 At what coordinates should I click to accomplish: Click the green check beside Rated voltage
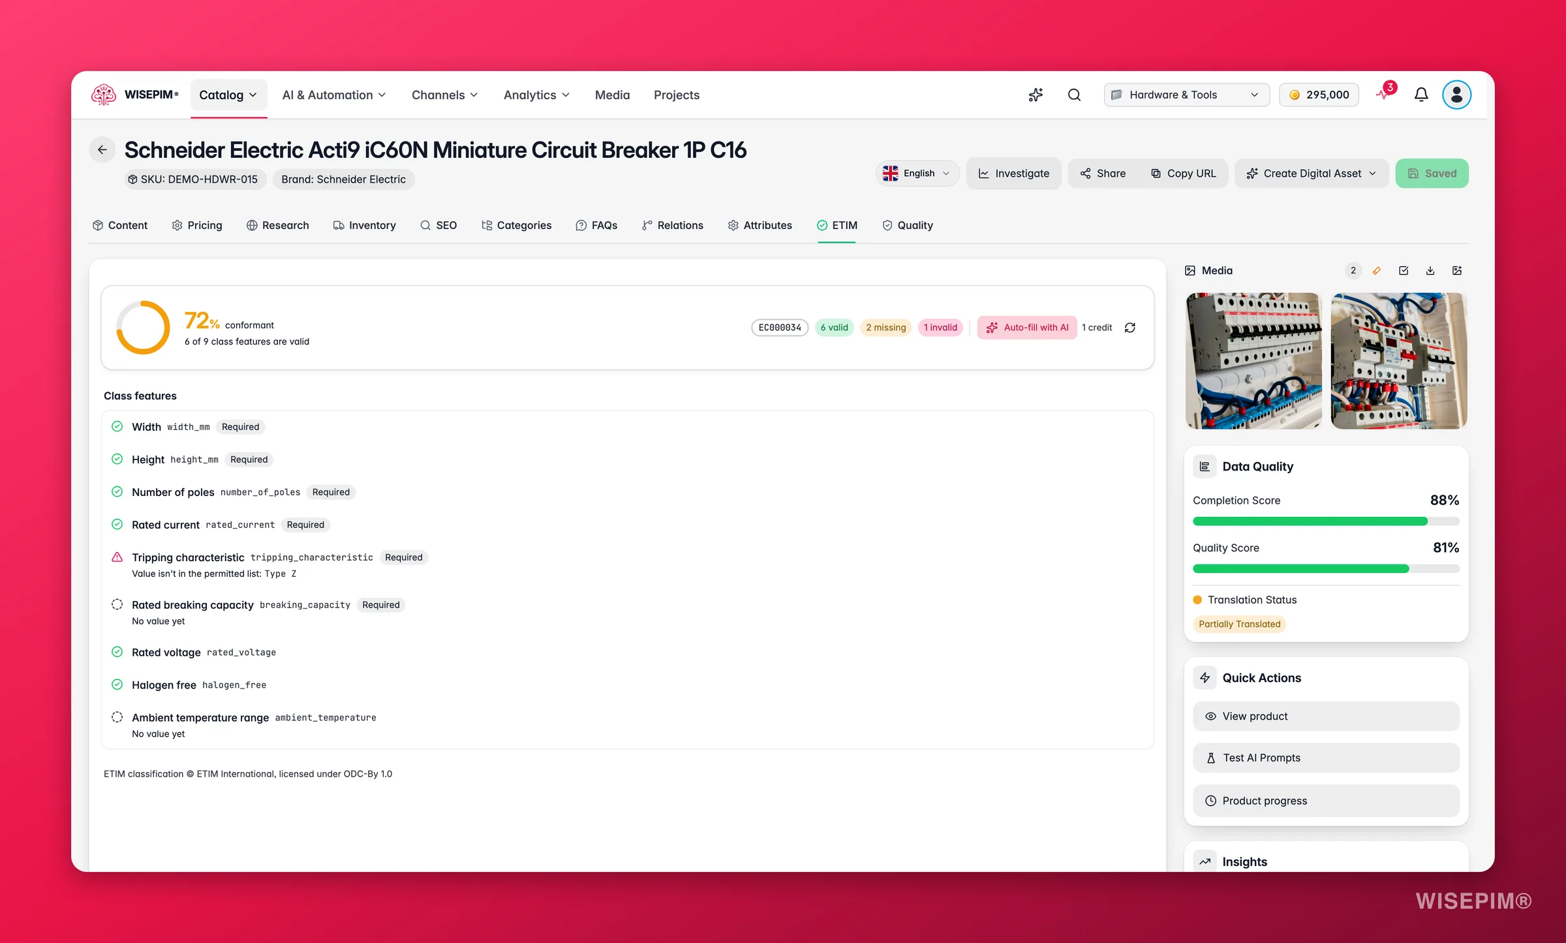click(x=117, y=651)
